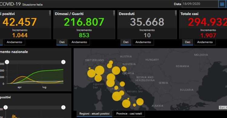
Task: Click Deceduti total 35.668
Action: [x=147, y=22]
